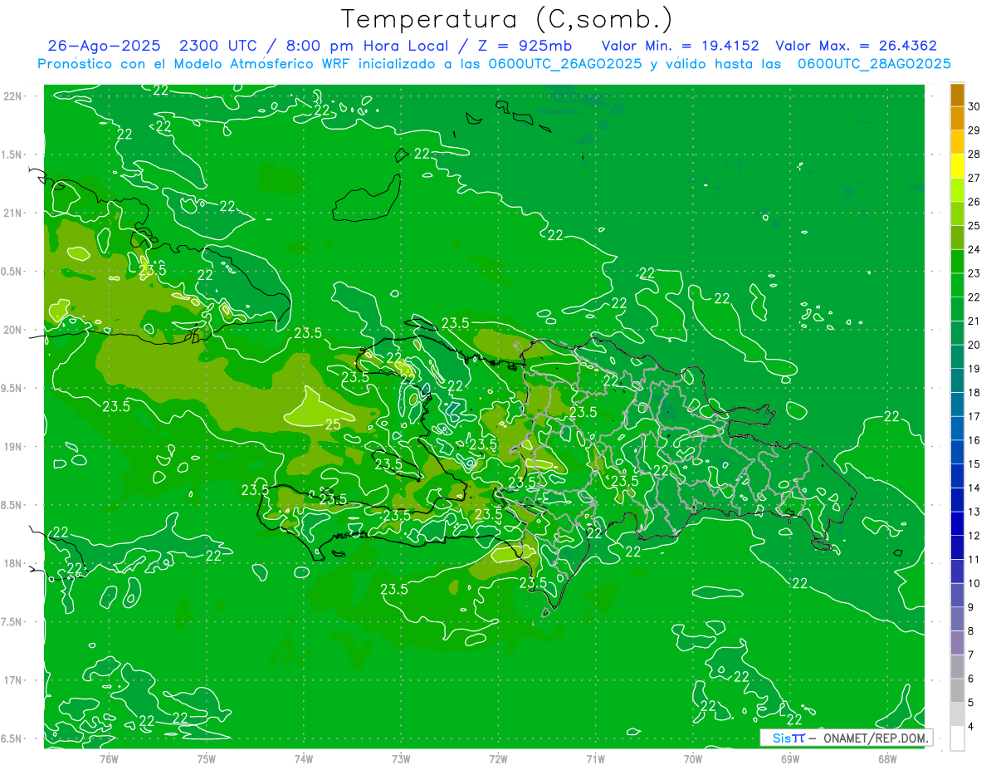Click the '25' contour label on the map
996x770 pixels.
tap(332, 424)
